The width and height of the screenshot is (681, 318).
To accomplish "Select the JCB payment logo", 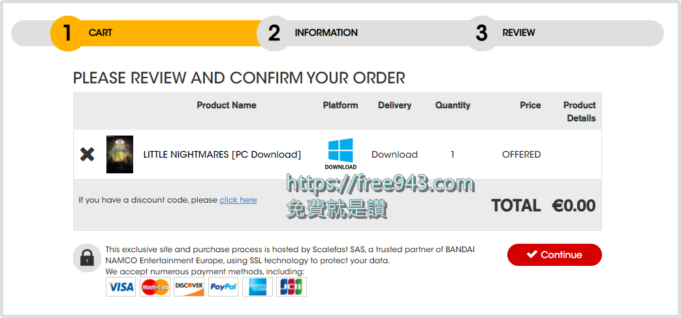I will pyautogui.click(x=291, y=287).
